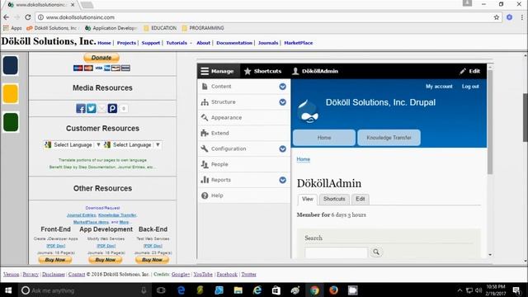
Task: Open Support in site navigation
Action: tap(150, 43)
